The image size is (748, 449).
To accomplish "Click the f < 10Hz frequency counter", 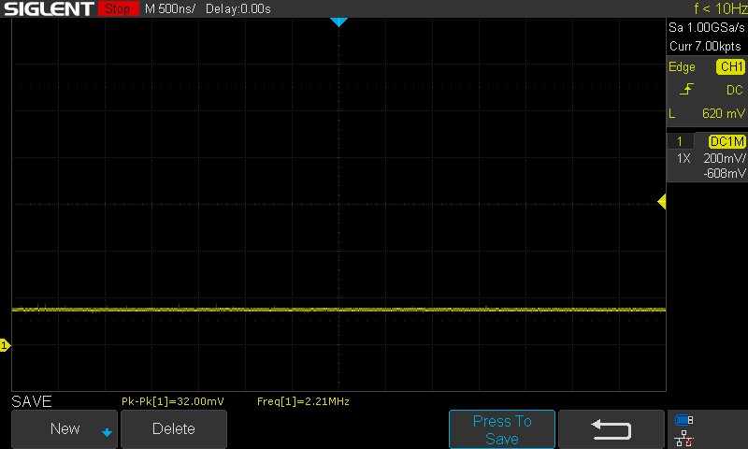I will (720, 8).
